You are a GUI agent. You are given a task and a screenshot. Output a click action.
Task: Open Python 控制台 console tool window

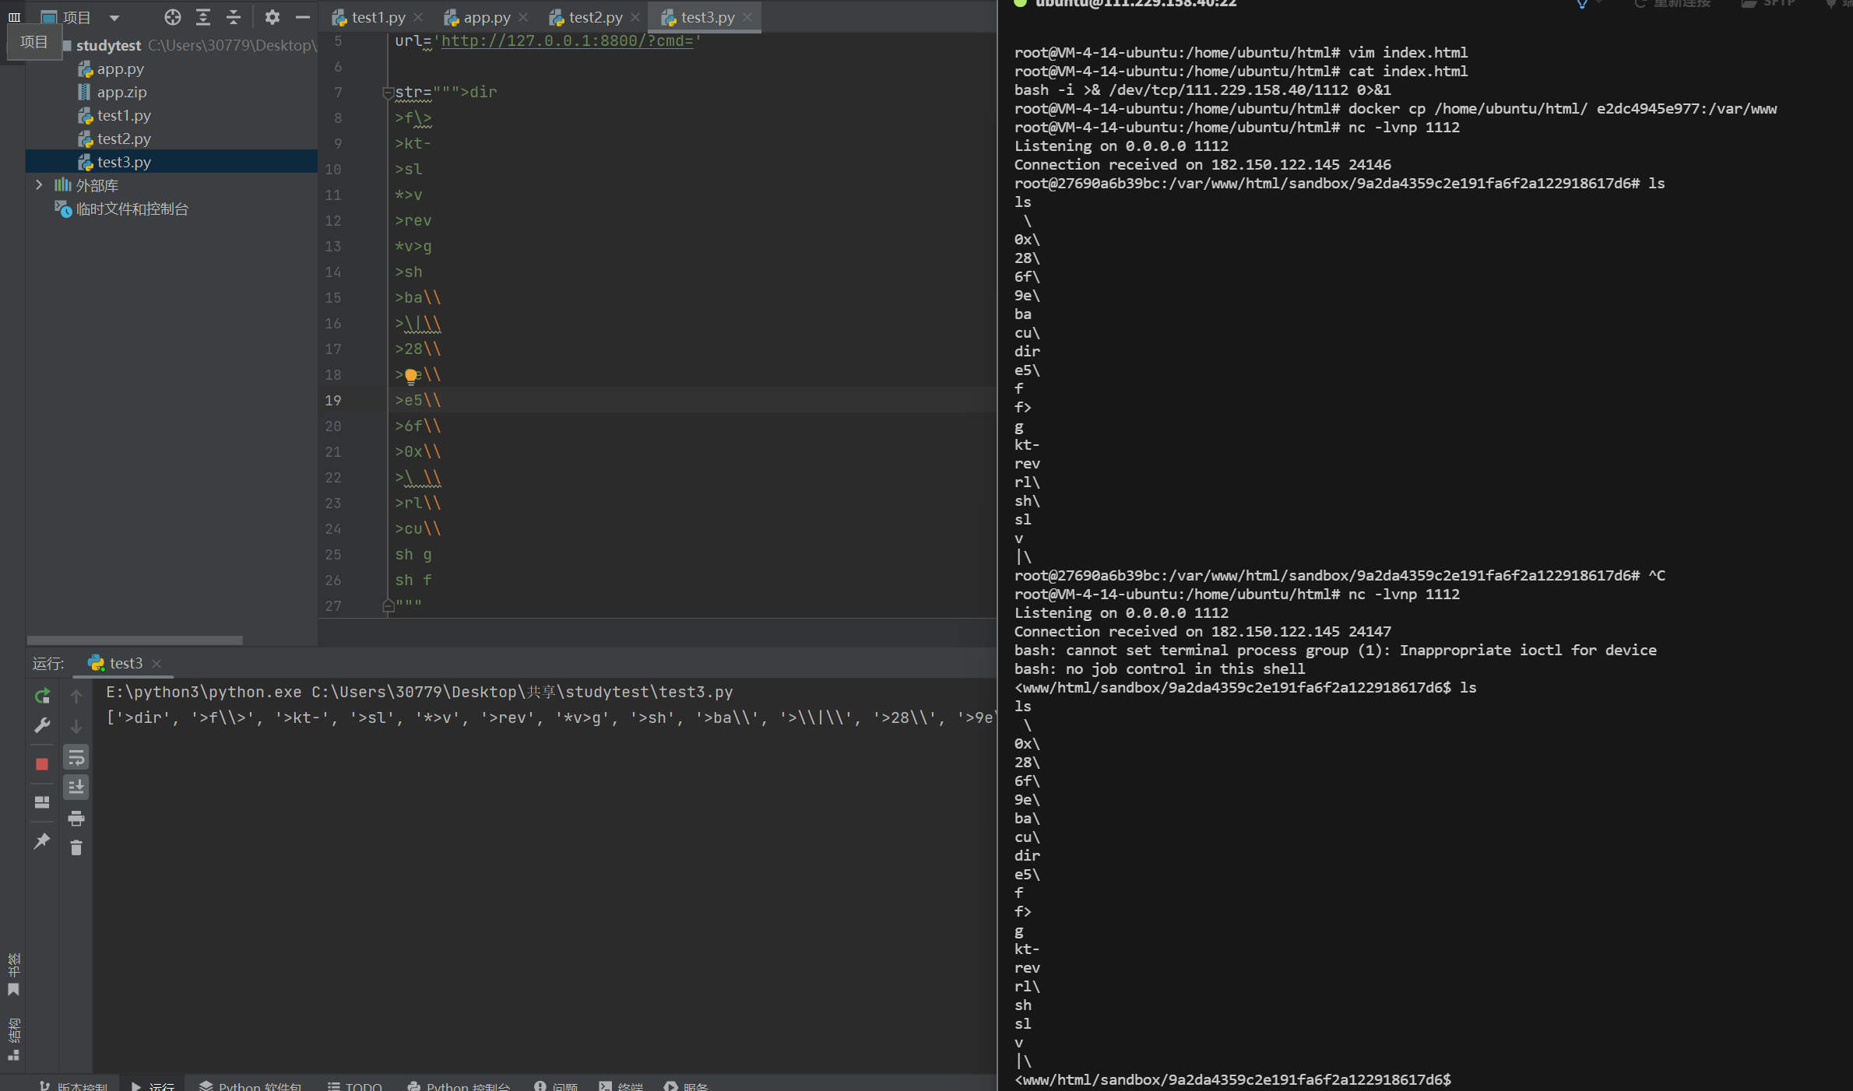click(x=459, y=1085)
